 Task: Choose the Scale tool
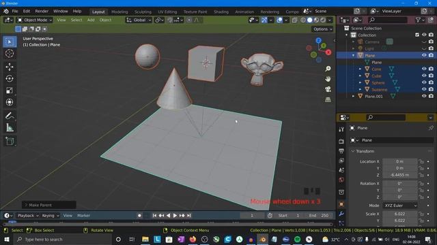click(10, 91)
